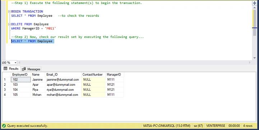259x130 pixels.
Task: Click riya@dummymail.com email cell
Action: [x=63, y=90]
